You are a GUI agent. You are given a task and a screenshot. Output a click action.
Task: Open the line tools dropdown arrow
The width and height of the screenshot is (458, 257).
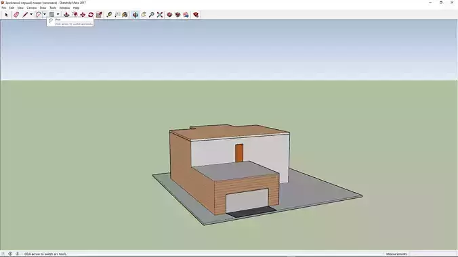[31, 14]
